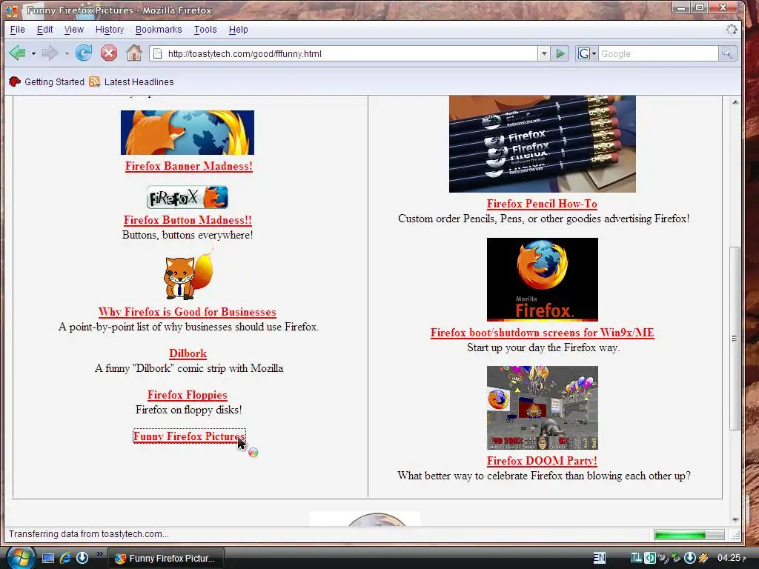The image size is (759, 569).
Task: Open the File menu
Action: 18,30
